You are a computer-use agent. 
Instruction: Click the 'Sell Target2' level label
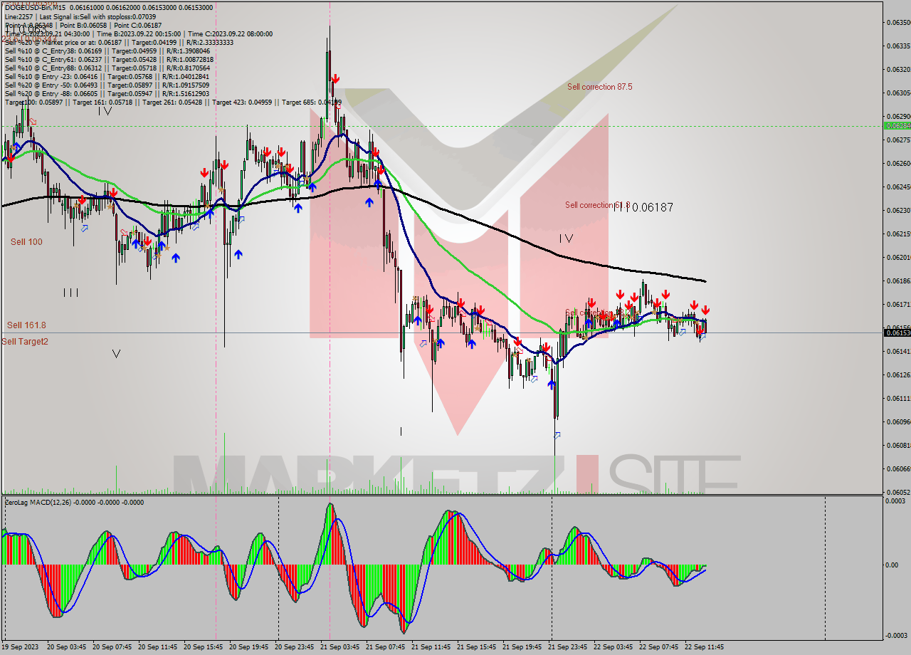tap(25, 342)
